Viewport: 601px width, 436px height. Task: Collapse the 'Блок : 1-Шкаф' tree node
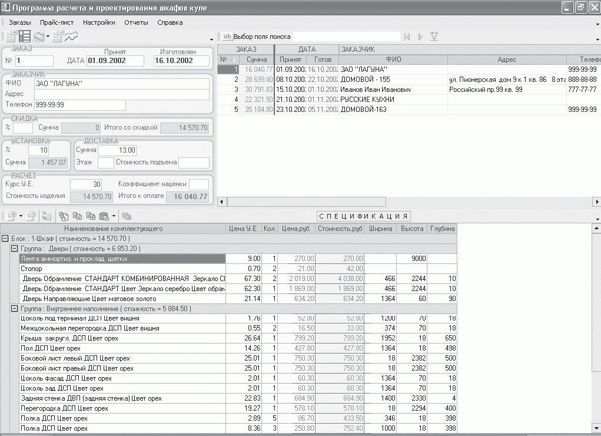(x=5, y=239)
